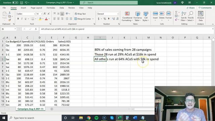Screen dimensions: 215x121
Task: Click the AutoSum sigma icon
Action: 176,12
